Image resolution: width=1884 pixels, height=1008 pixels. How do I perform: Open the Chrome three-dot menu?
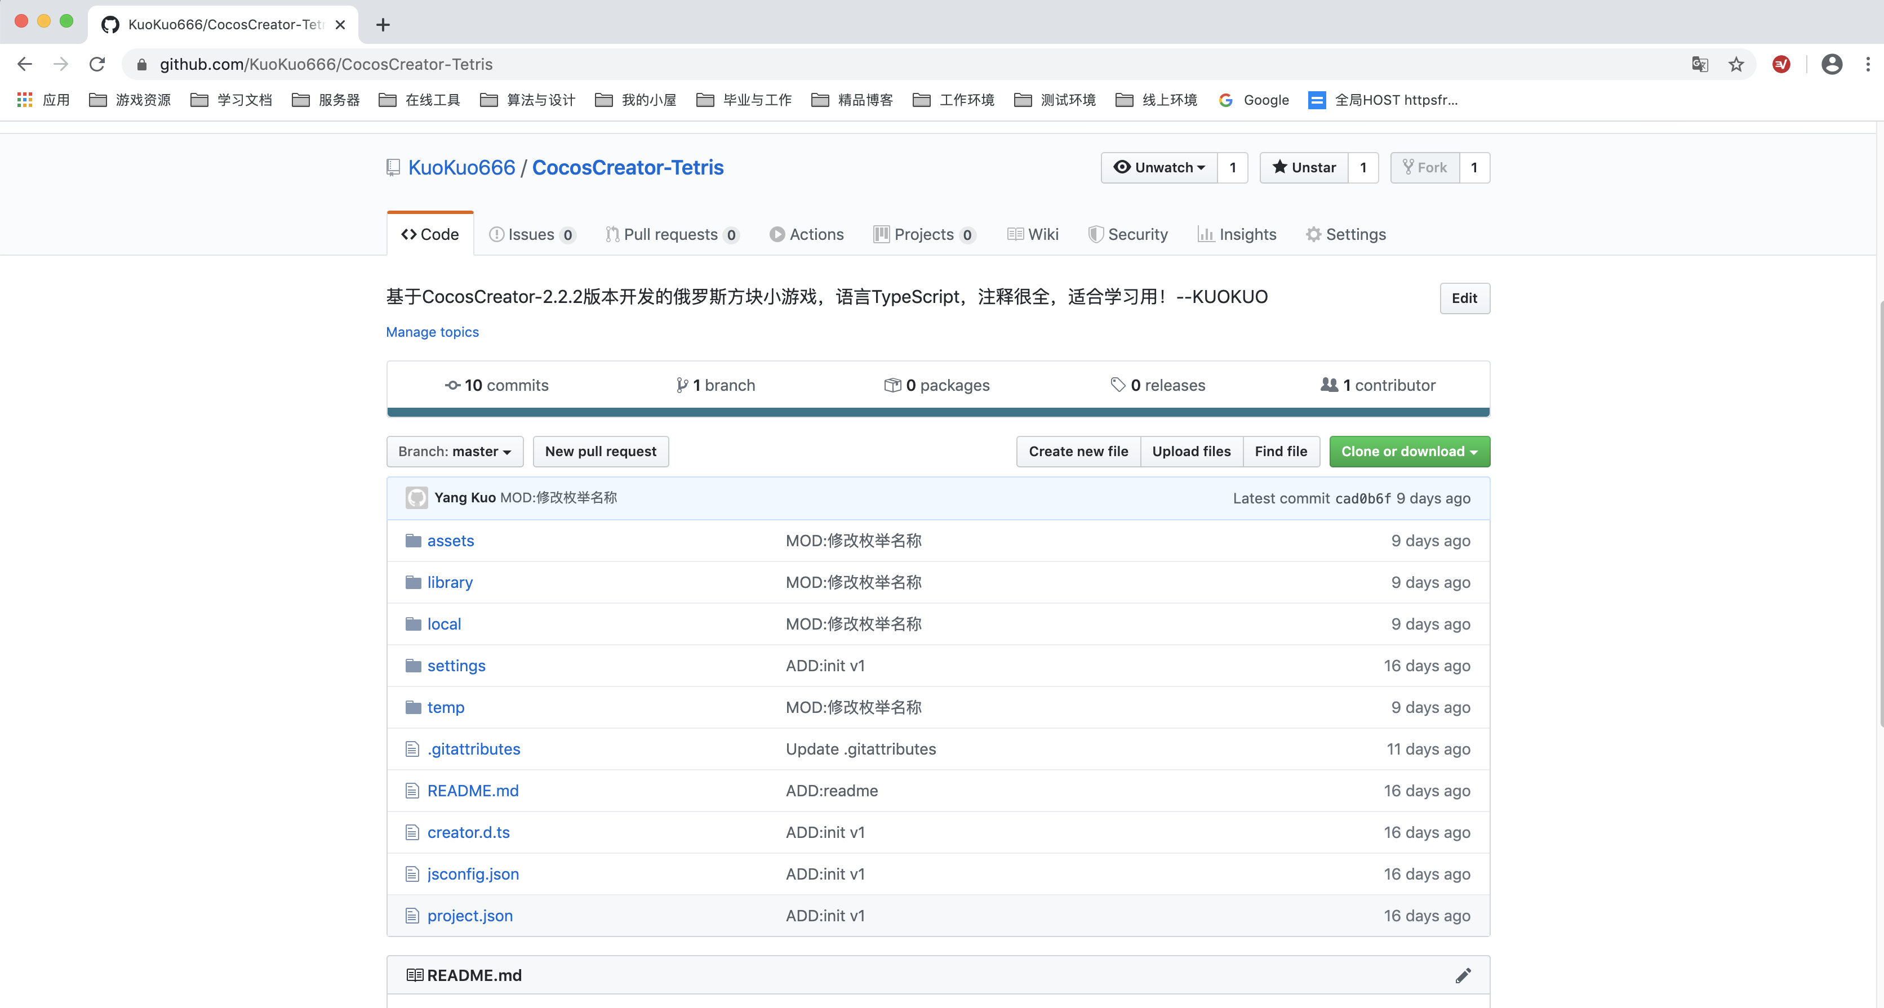(1868, 64)
